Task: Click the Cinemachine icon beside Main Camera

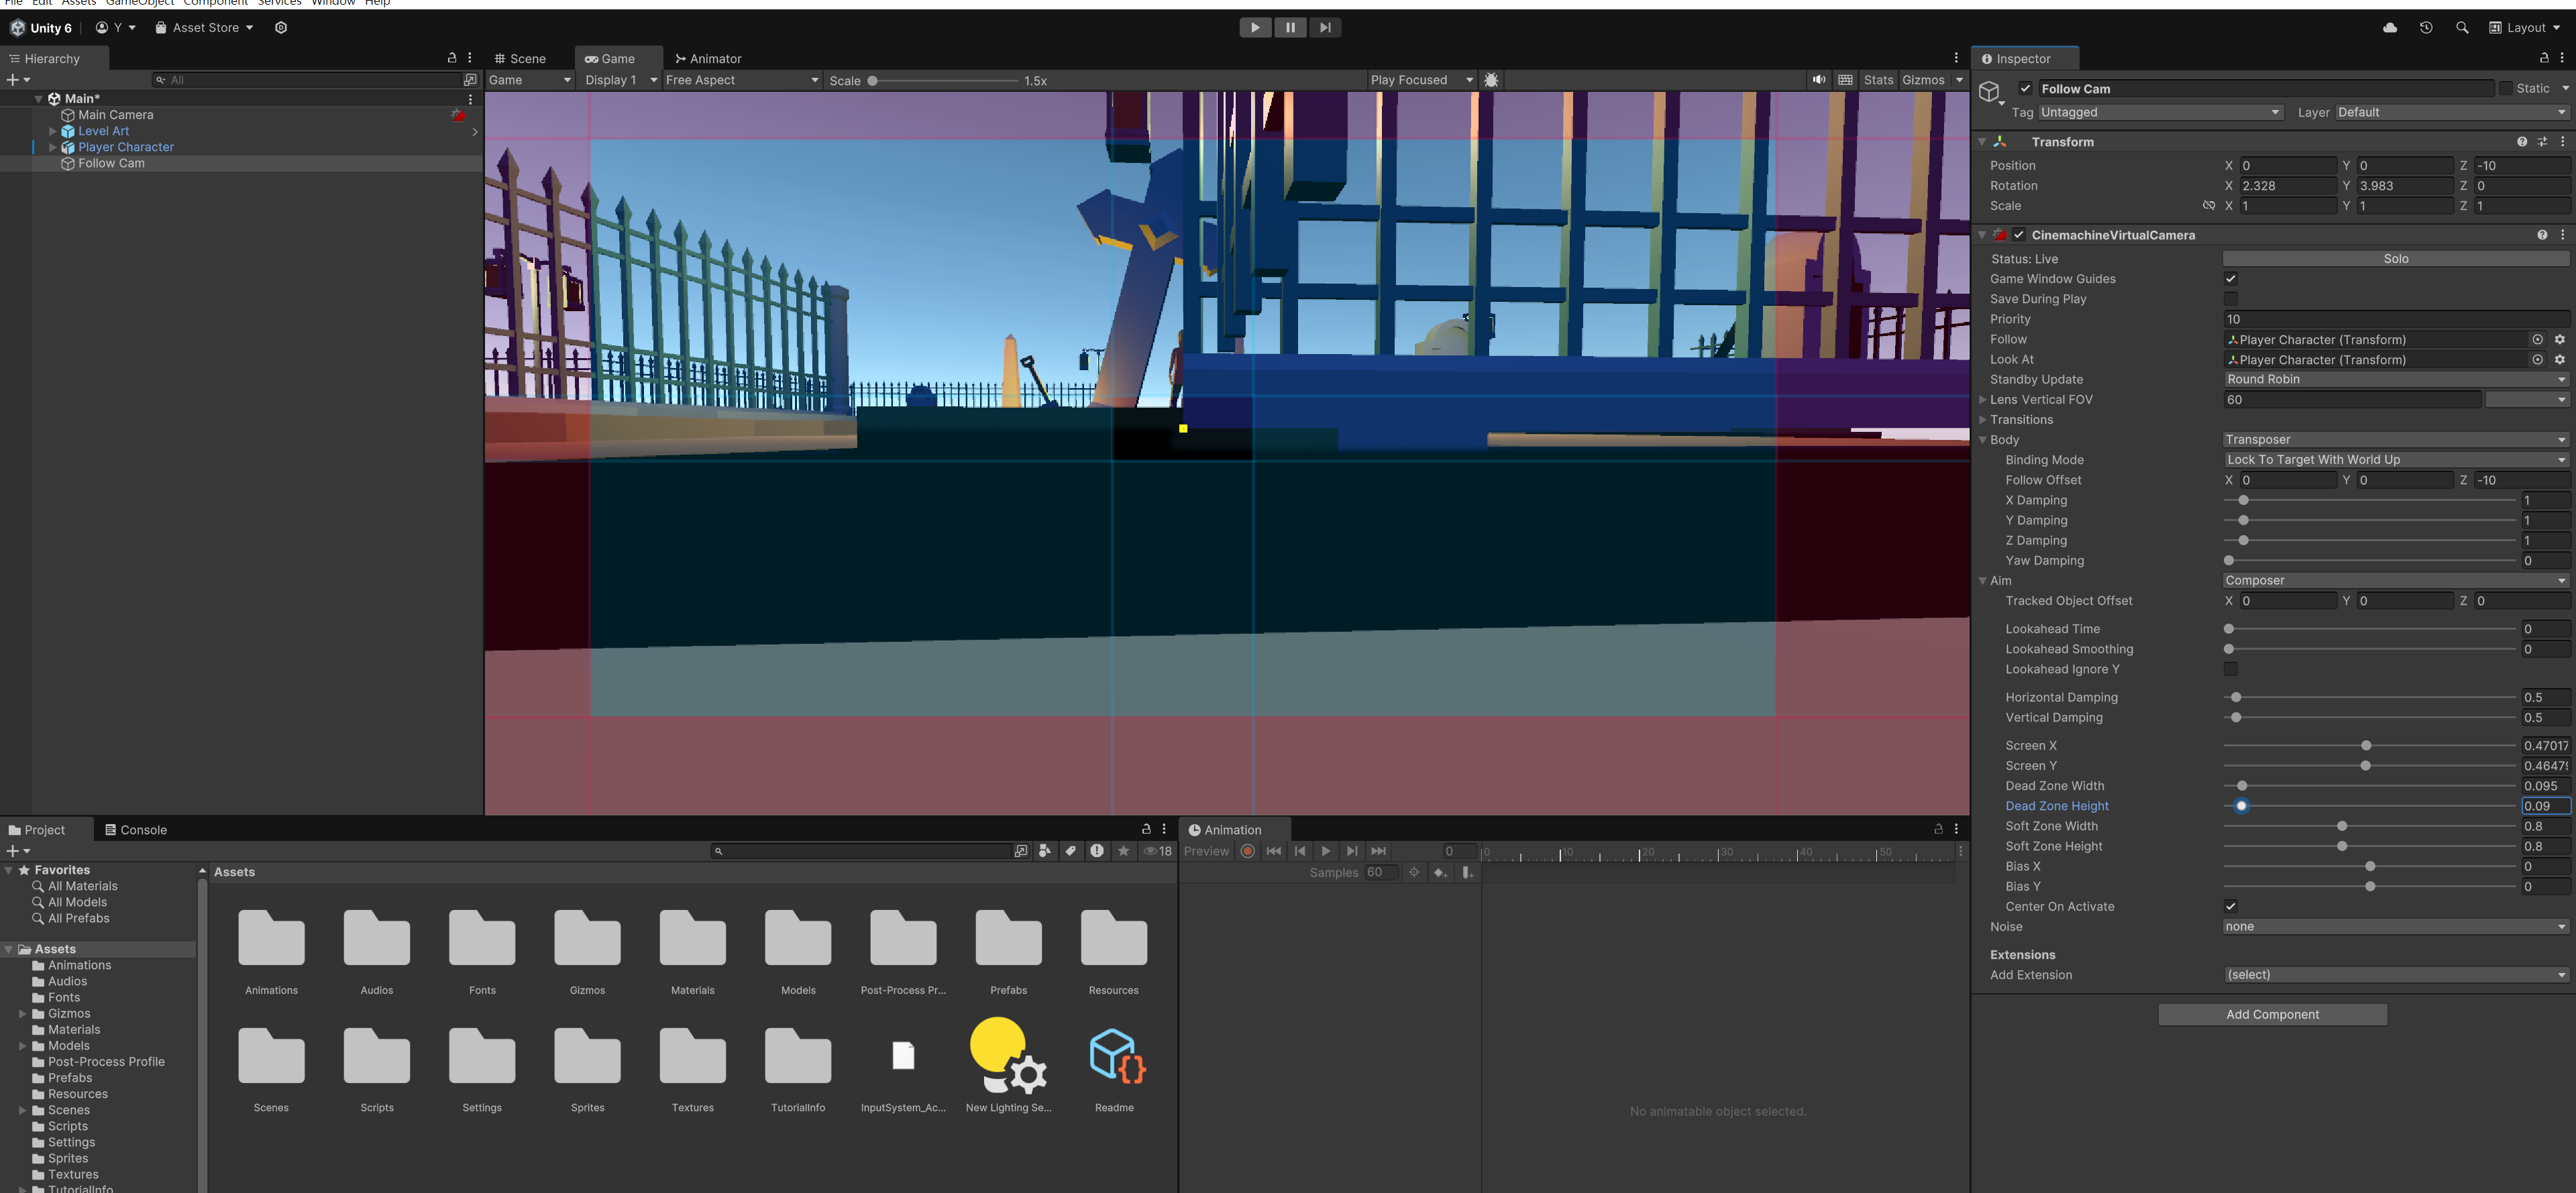Action: [x=459, y=115]
